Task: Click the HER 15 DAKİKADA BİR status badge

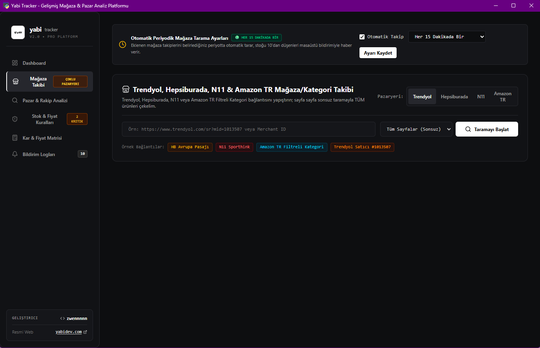Action: point(256,37)
